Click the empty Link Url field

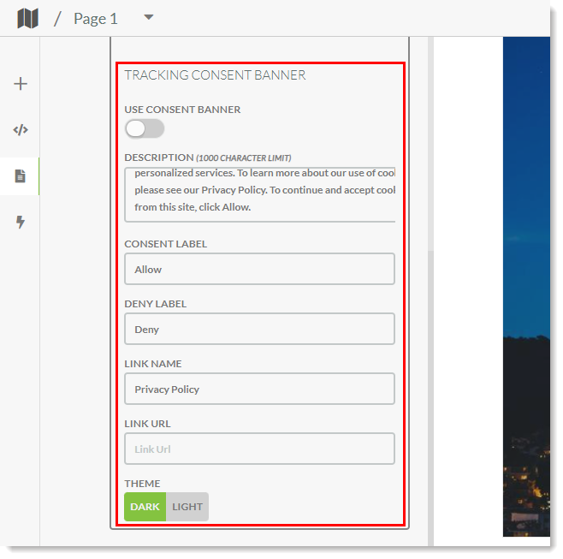(x=259, y=449)
